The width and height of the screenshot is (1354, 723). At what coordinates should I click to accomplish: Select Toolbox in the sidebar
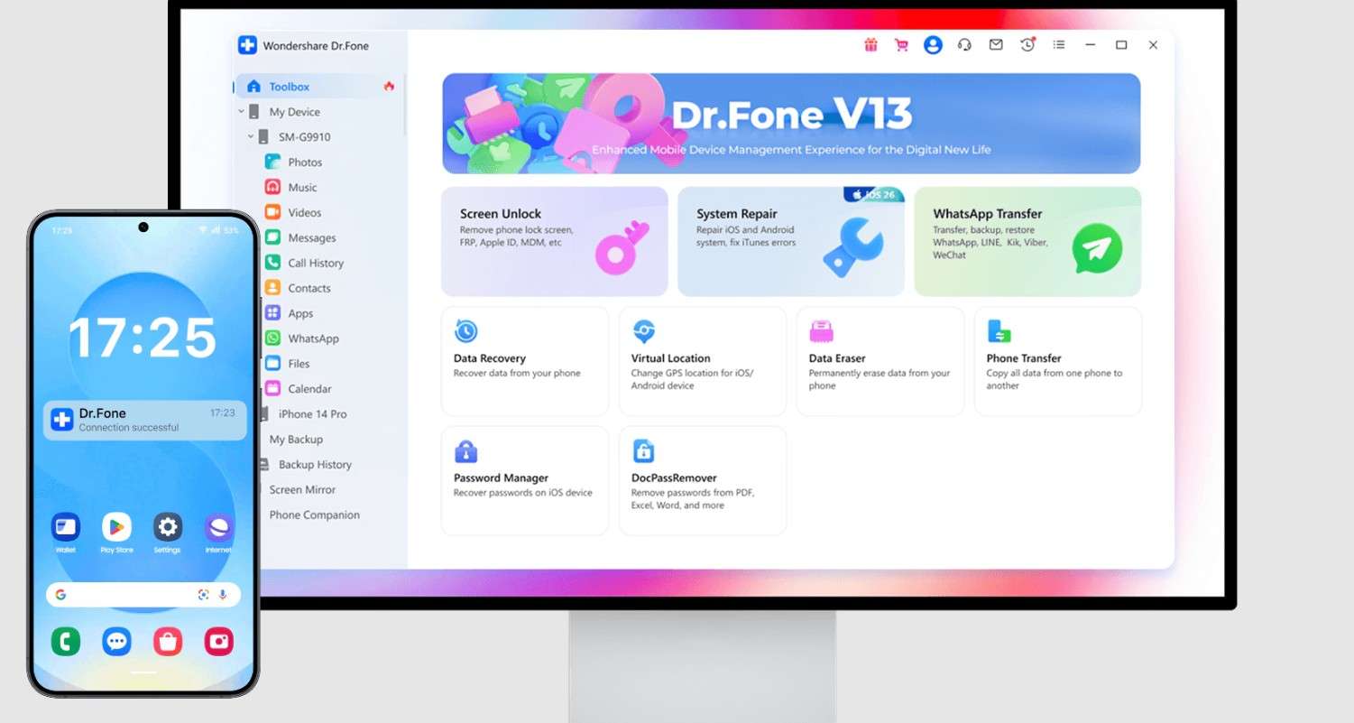click(x=318, y=87)
